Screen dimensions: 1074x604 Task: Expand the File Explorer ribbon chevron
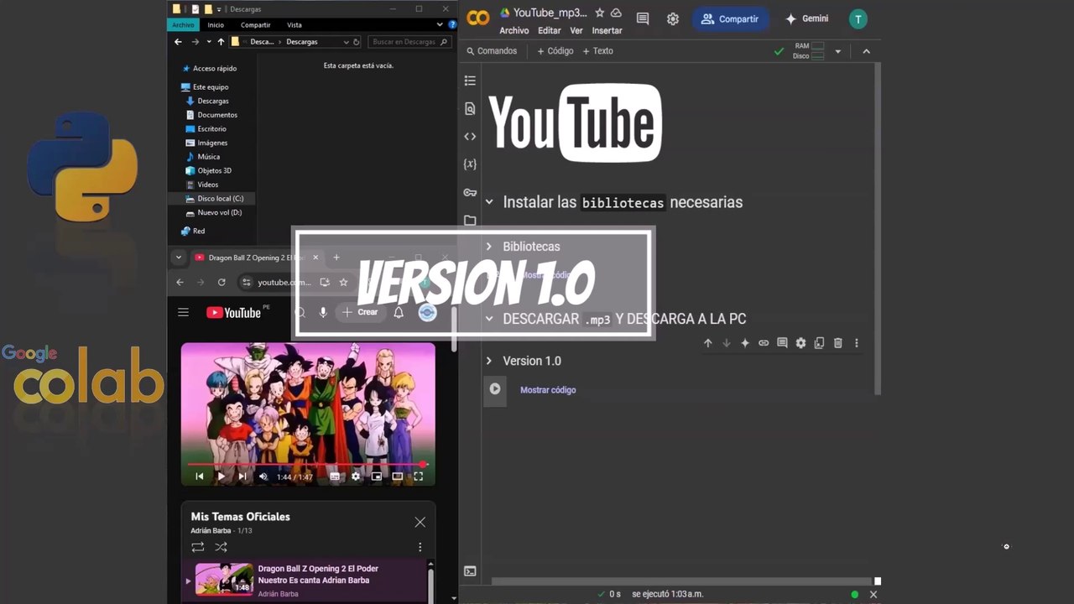[441, 25]
